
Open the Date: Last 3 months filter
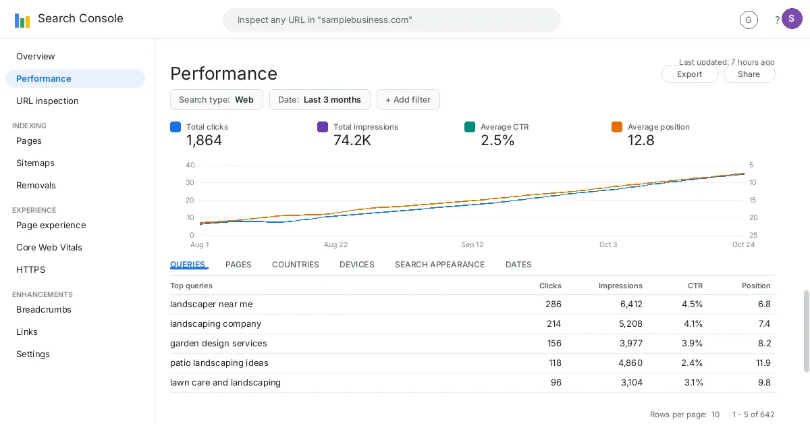click(x=320, y=99)
